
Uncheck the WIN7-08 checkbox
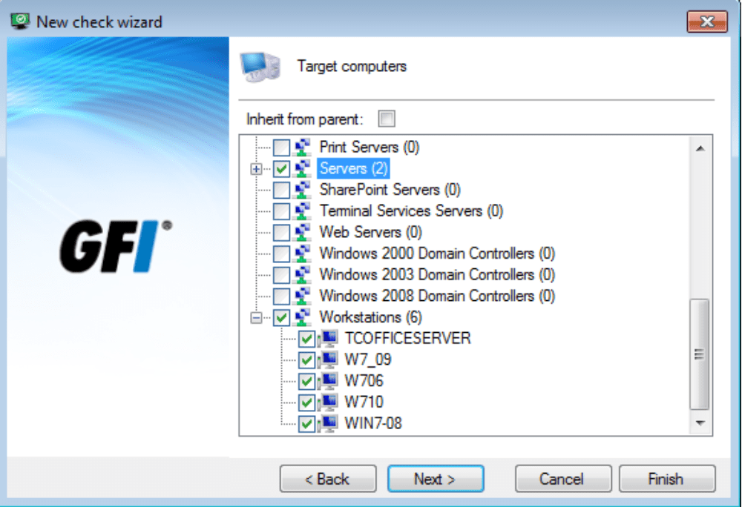point(306,424)
